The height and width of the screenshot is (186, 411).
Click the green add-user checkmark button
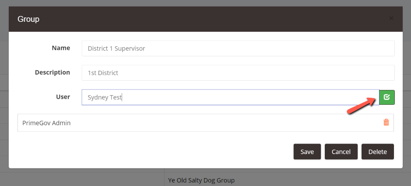(387, 97)
